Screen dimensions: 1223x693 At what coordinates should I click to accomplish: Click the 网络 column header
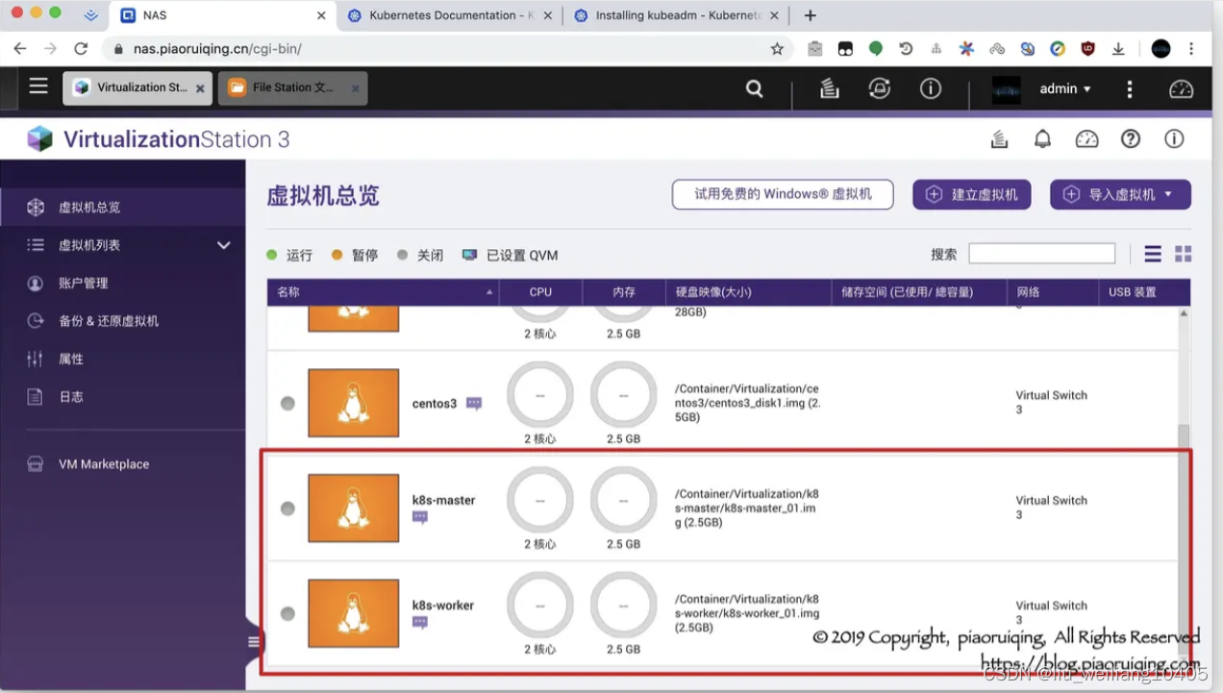click(1053, 292)
